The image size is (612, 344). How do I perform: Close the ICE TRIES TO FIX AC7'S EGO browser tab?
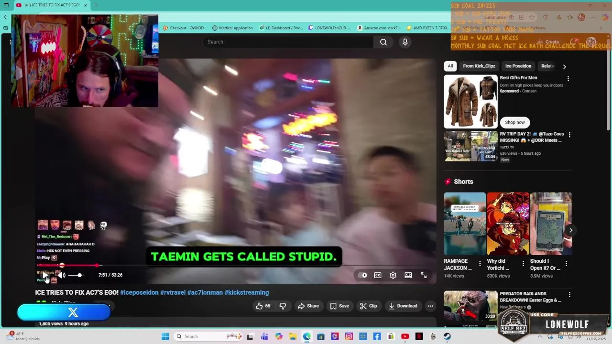pyautogui.click(x=86, y=5)
